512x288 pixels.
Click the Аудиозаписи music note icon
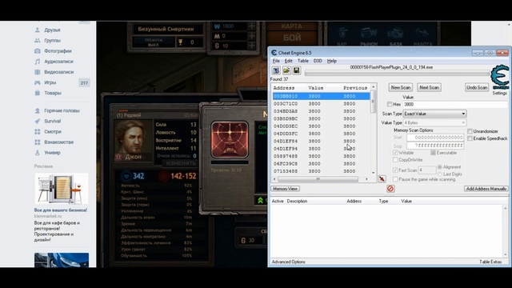click(x=38, y=62)
